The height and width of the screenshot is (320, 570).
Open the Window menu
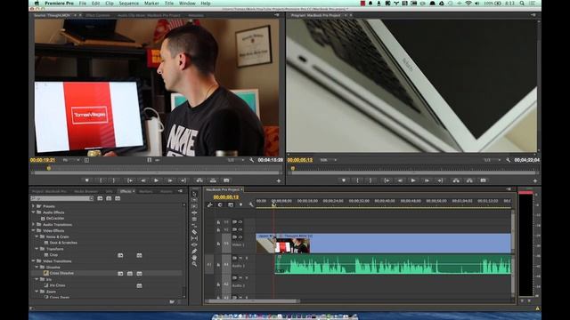[x=187, y=4]
